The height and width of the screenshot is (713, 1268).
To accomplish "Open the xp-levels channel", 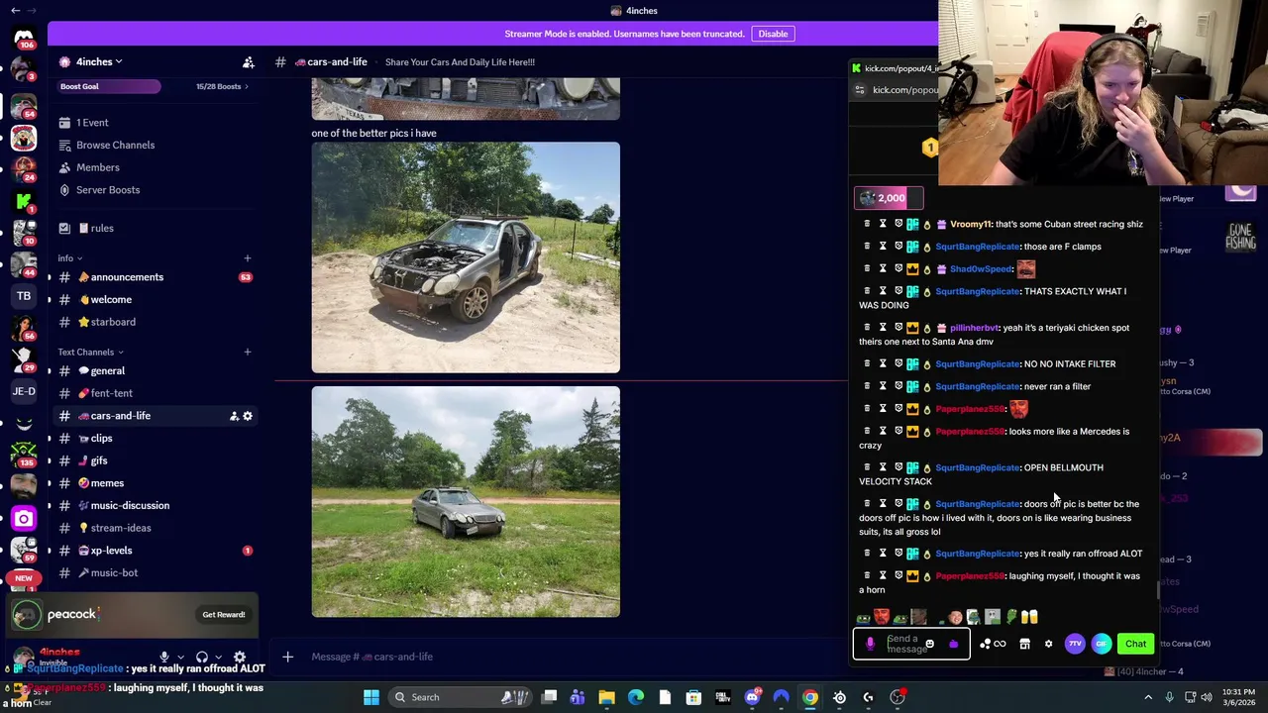I will (154, 551).
